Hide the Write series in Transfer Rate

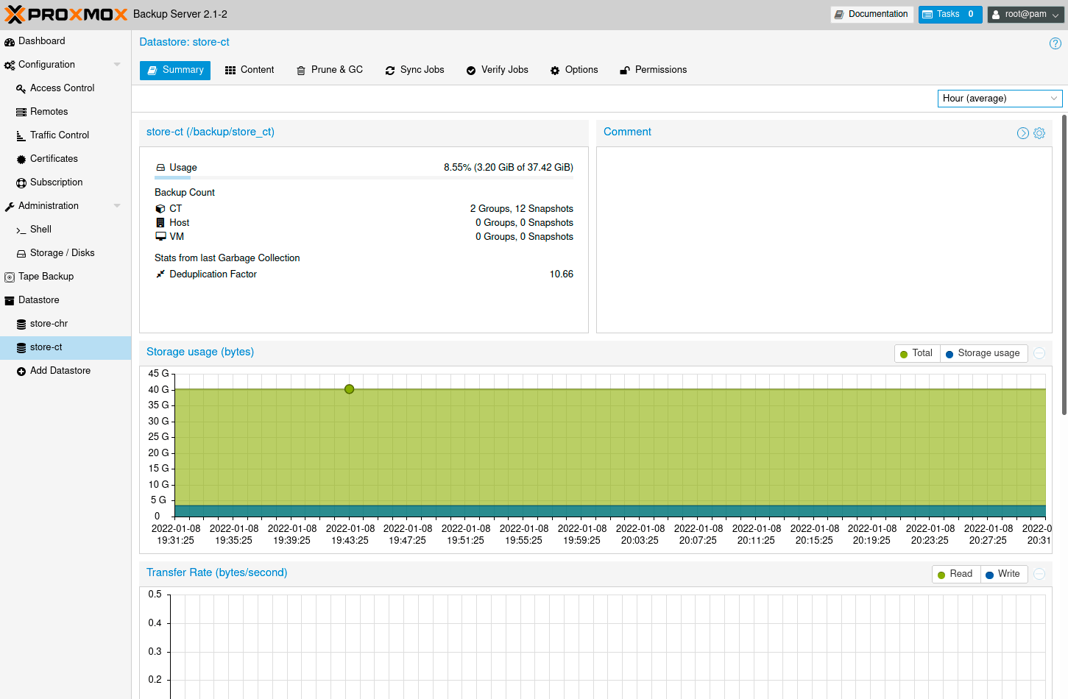tap(1003, 574)
